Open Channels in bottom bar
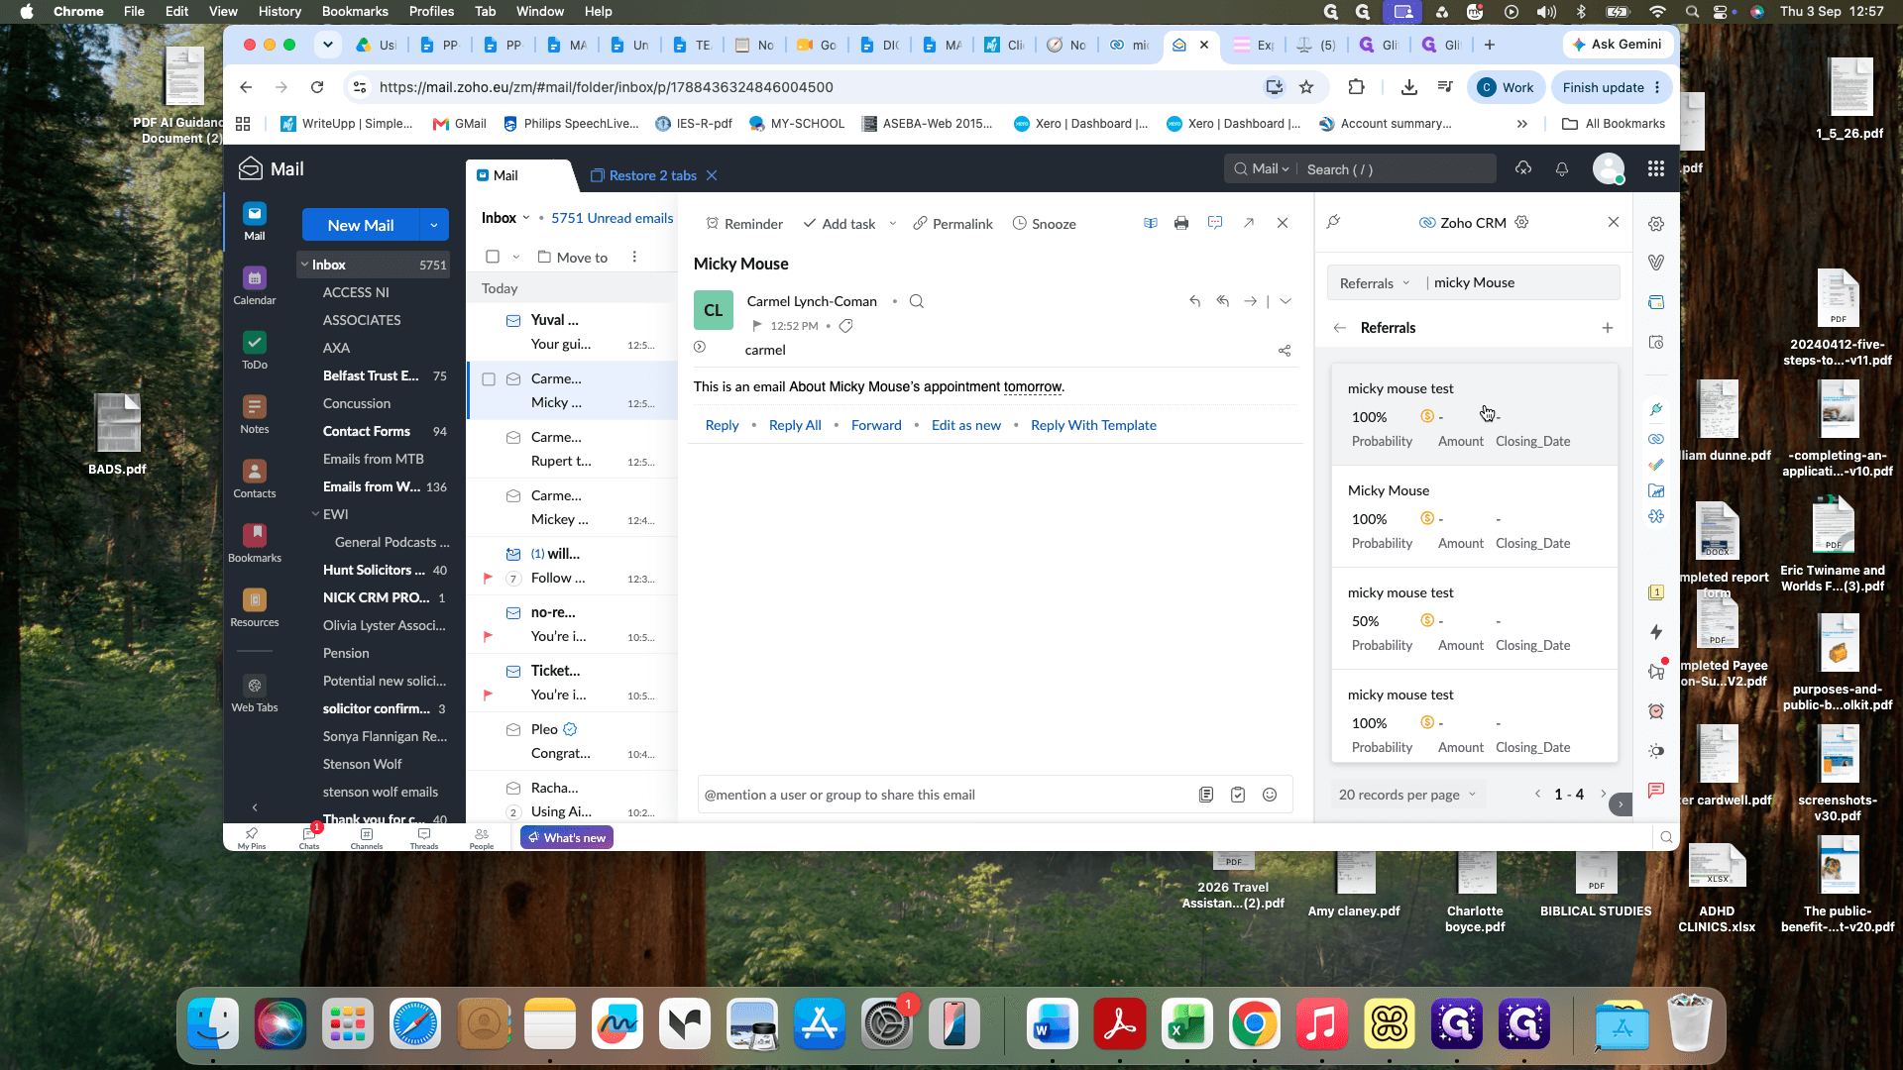This screenshot has height=1070, width=1903. click(366, 838)
